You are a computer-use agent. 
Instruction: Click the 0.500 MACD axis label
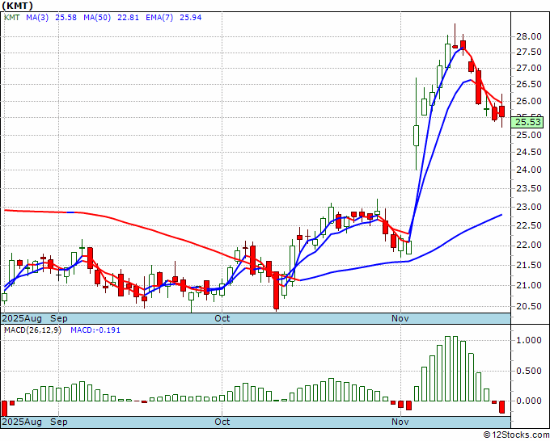529,371
